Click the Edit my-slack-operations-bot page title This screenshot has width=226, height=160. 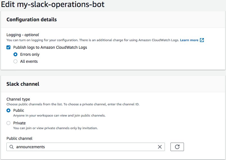(53, 4)
